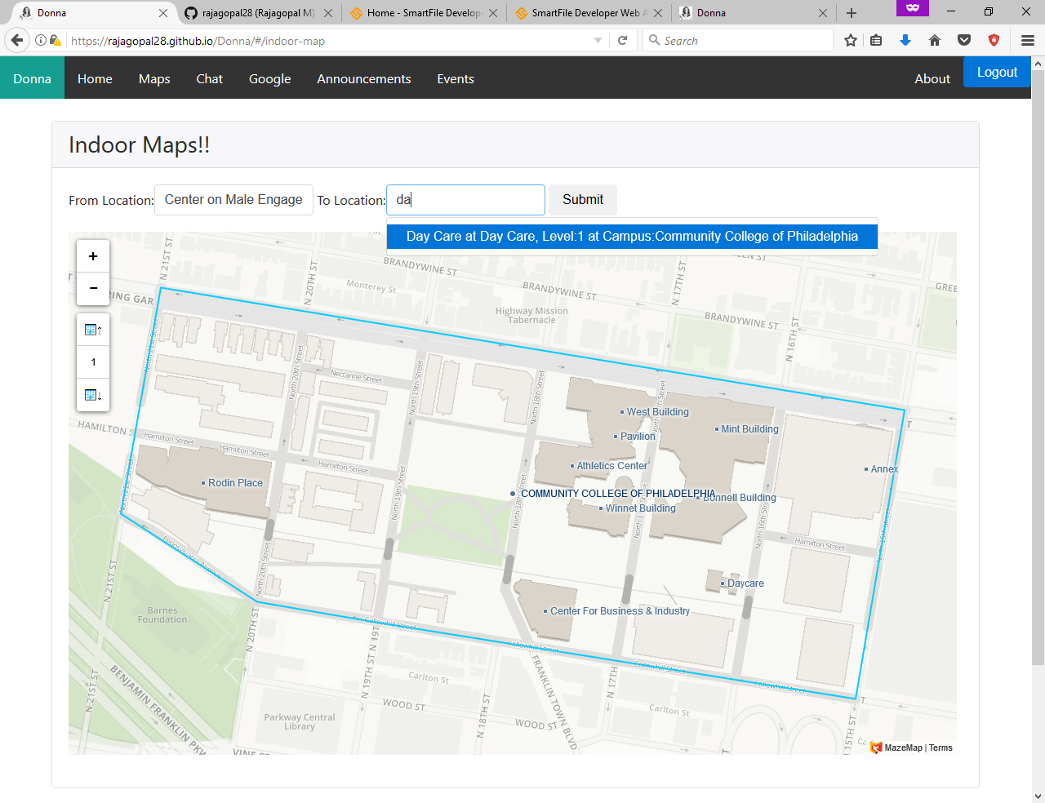Focus the From Location input field
Viewport: 1045px width, 803px height.
click(233, 200)
